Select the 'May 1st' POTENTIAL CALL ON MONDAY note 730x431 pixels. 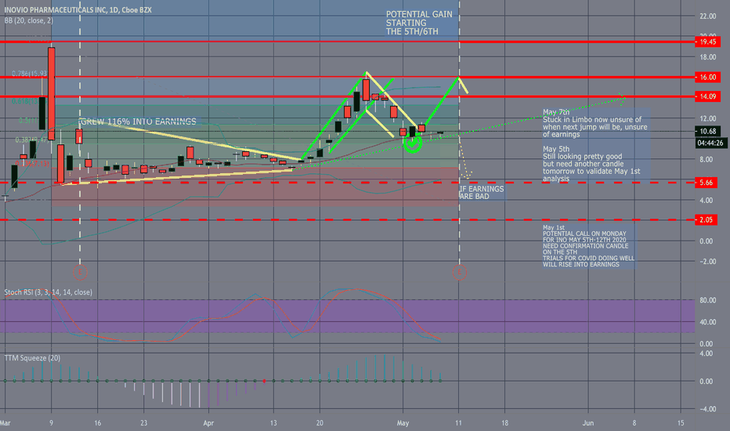(588, 246)
